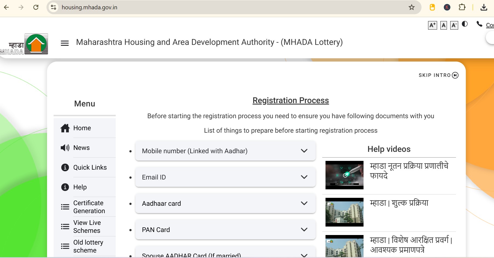Open News menu item
The image size is (494, 258).
[x=85, y=148]
